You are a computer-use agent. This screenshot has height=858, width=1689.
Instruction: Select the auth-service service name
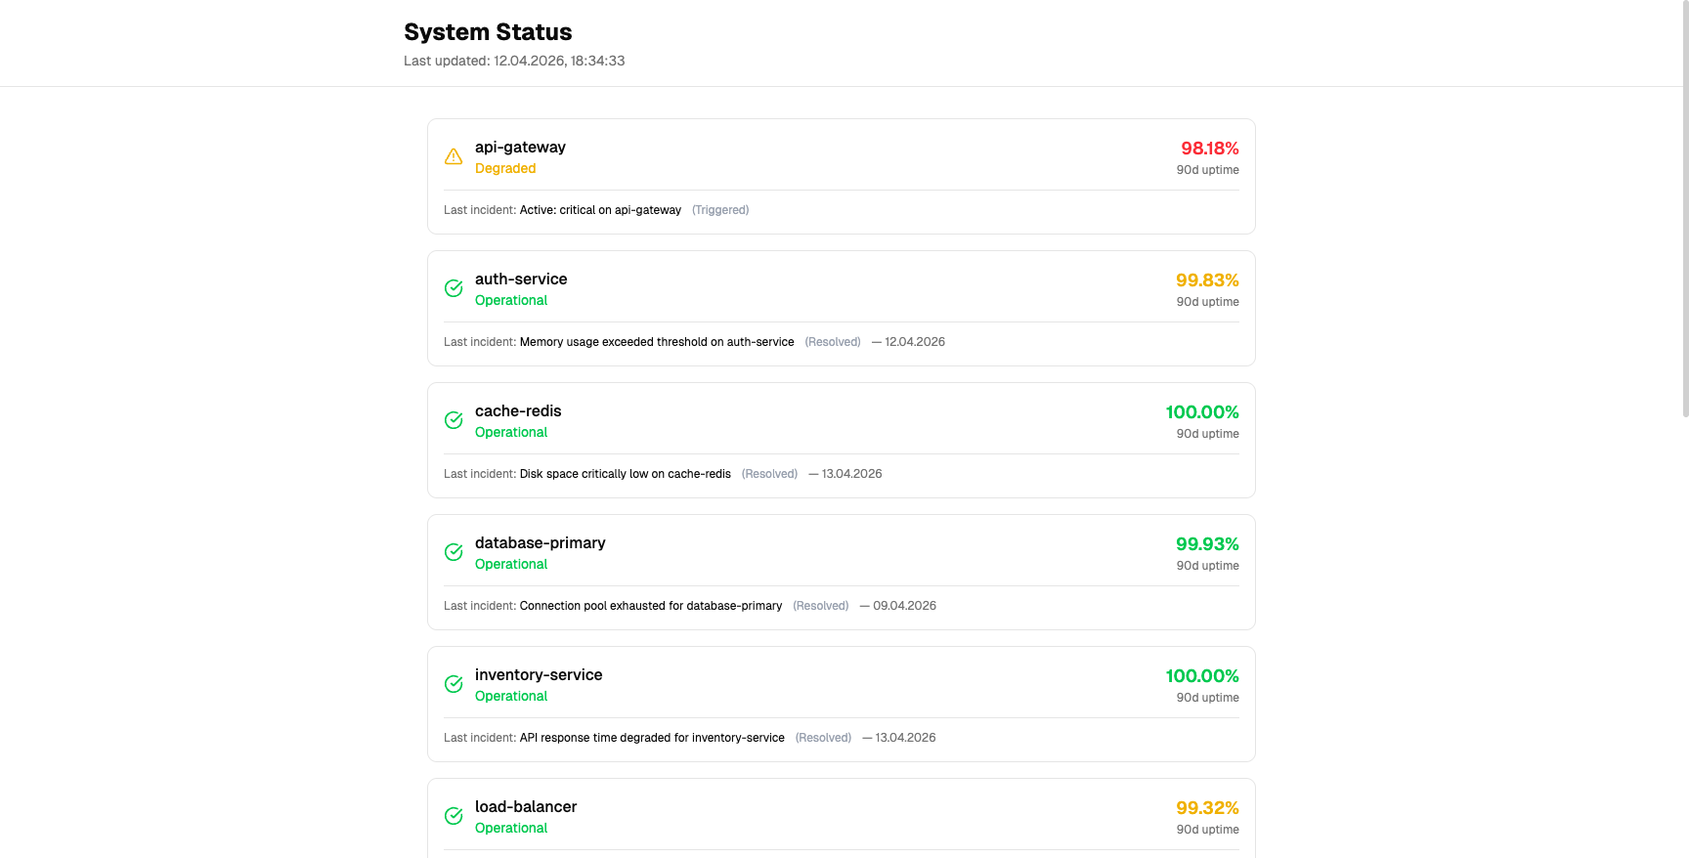(x=521, y=279)
